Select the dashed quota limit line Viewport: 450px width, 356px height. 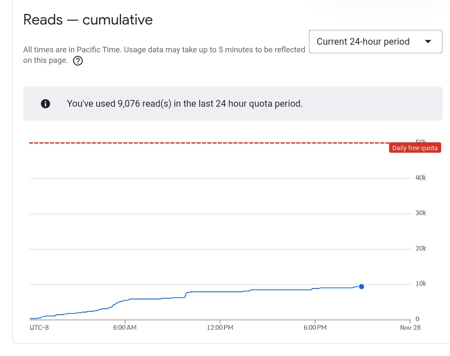[211, 143]
